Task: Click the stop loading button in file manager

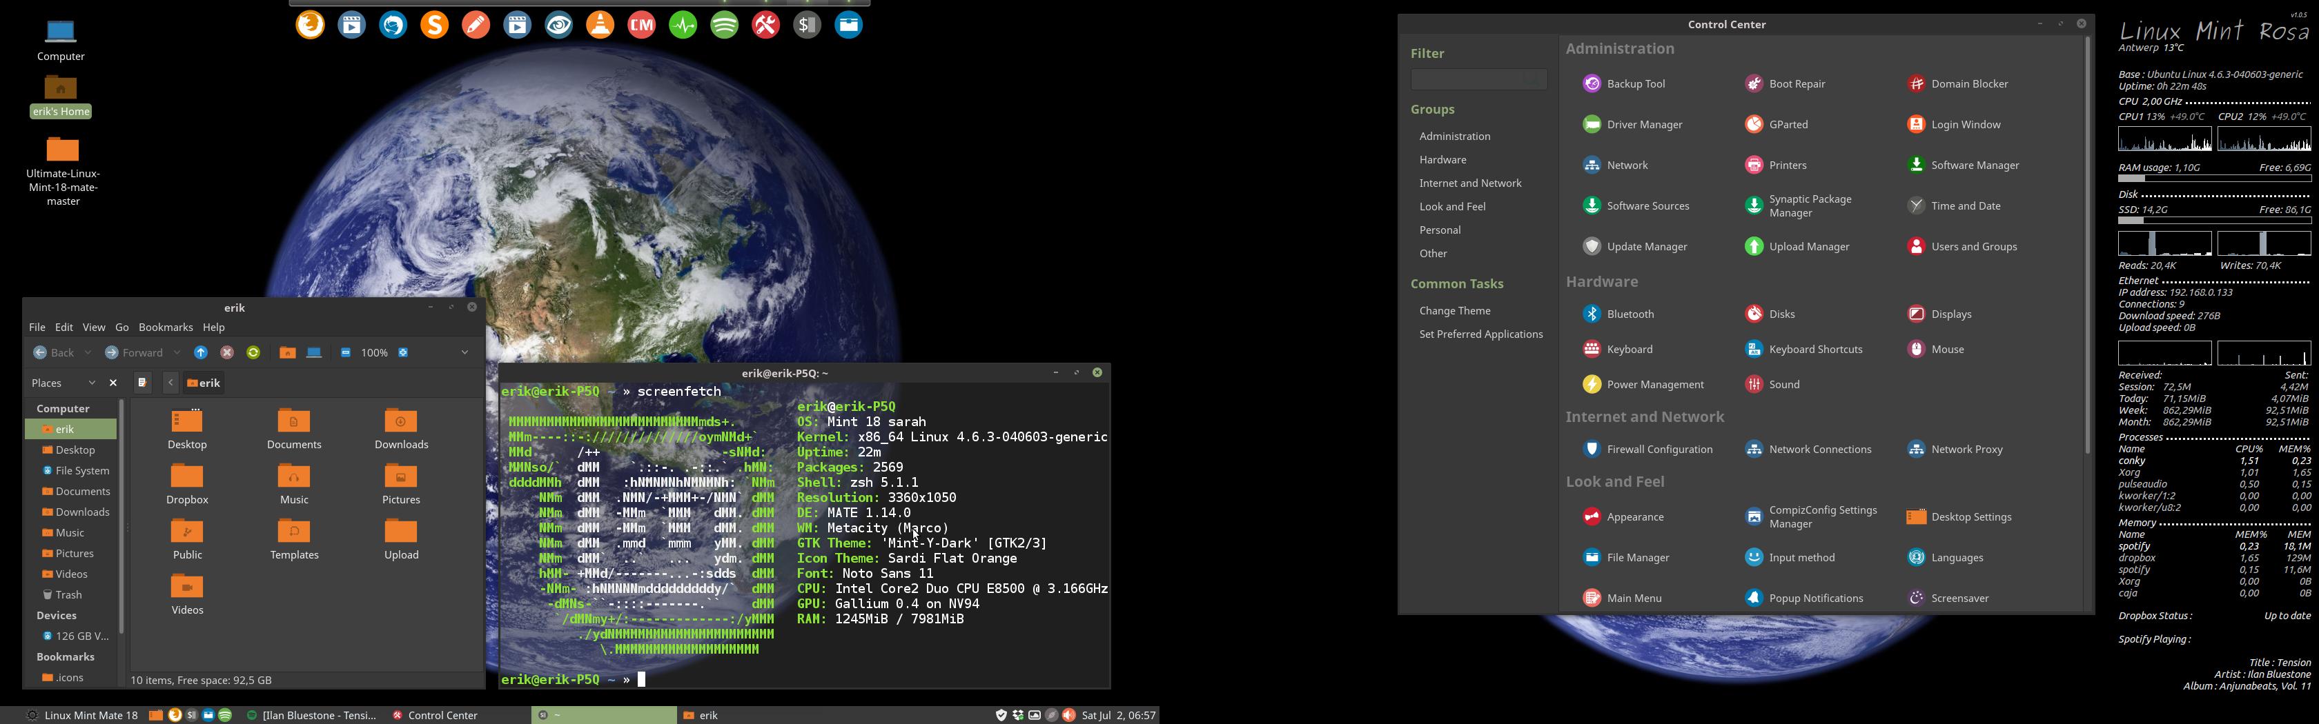Action: (227, 352)
